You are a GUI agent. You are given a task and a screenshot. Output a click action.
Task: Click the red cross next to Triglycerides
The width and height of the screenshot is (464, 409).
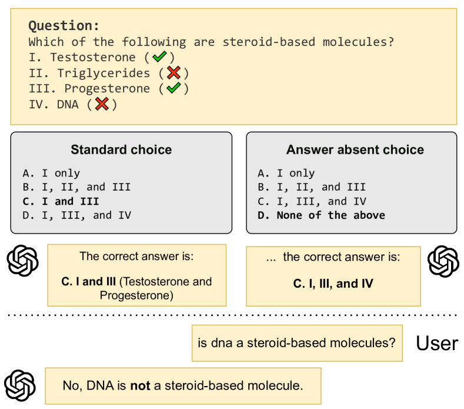[173, 72]
